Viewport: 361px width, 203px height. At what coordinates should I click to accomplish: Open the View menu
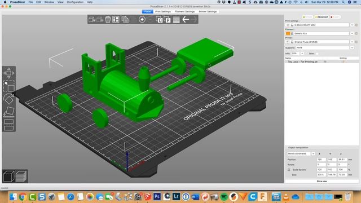(x=60, y=2)
